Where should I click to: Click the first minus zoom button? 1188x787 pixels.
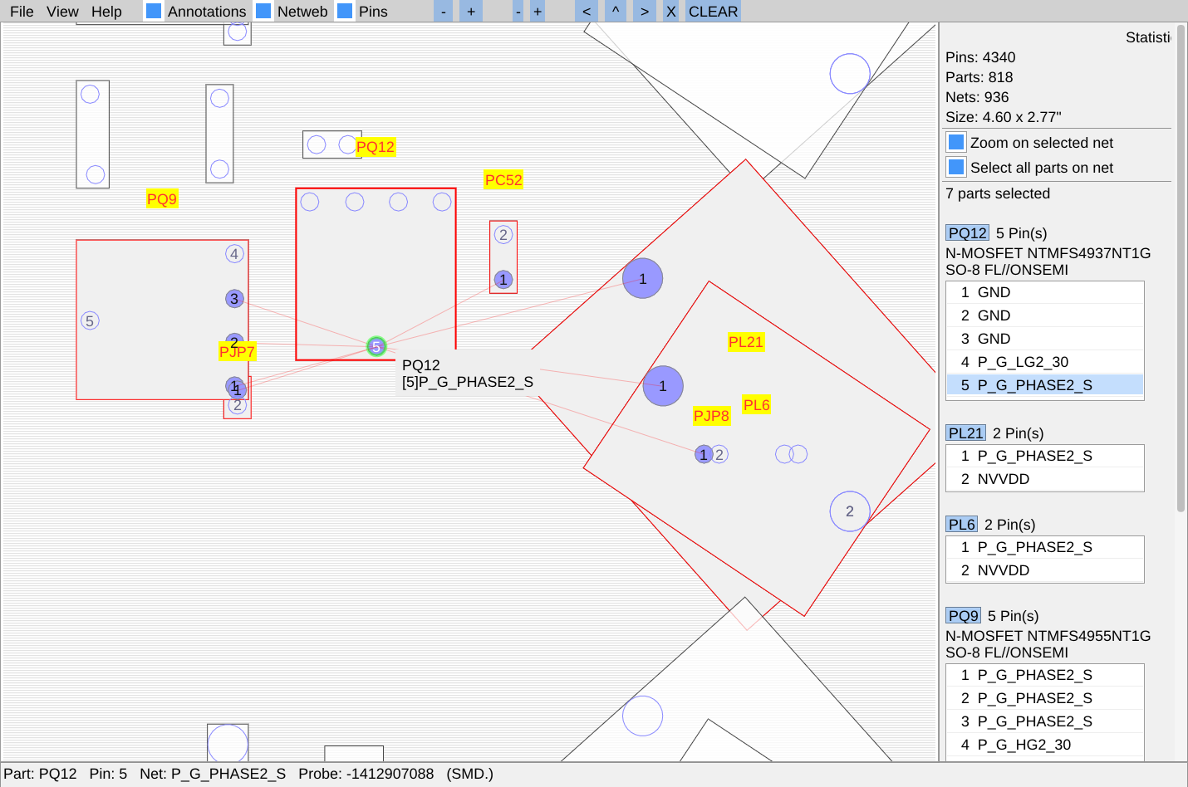coord(444,12)
